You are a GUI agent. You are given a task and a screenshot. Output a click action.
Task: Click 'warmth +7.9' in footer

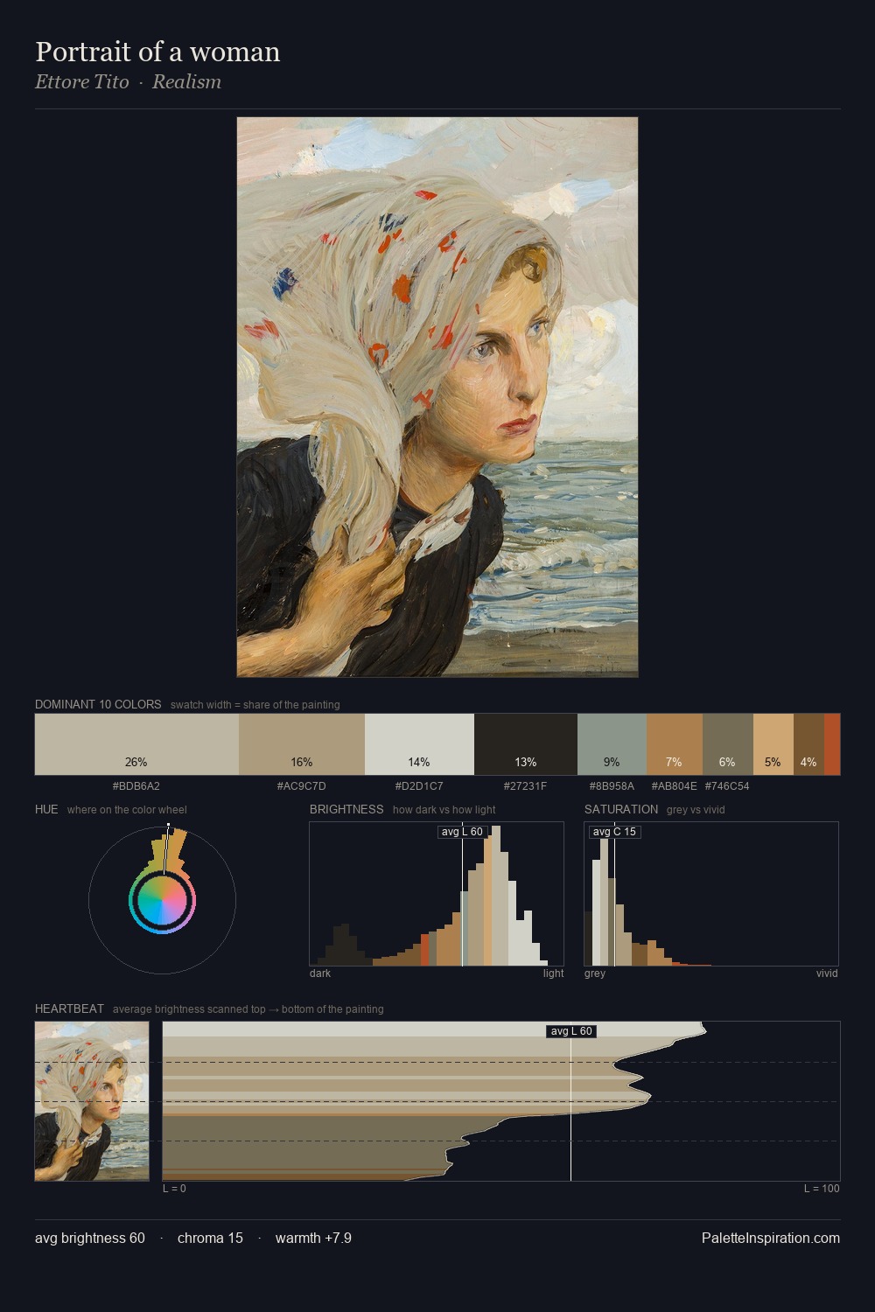tap(313, 1238)
